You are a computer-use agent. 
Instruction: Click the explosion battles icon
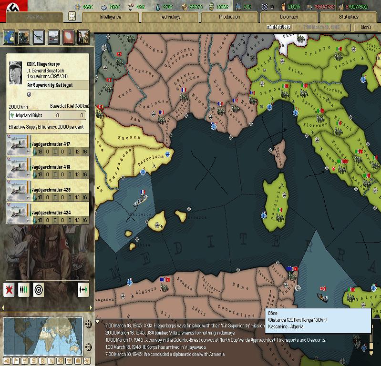pyautogui.click(x=69, y=37)
